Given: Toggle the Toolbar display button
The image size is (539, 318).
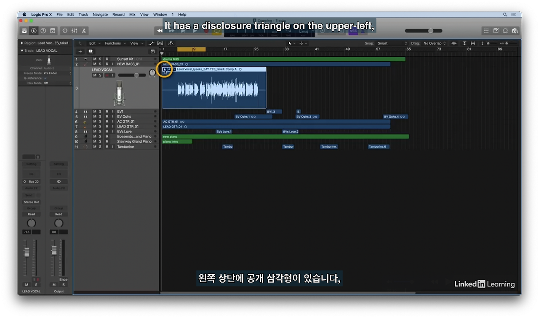Looking at the screenshot, I should (53, 31).
